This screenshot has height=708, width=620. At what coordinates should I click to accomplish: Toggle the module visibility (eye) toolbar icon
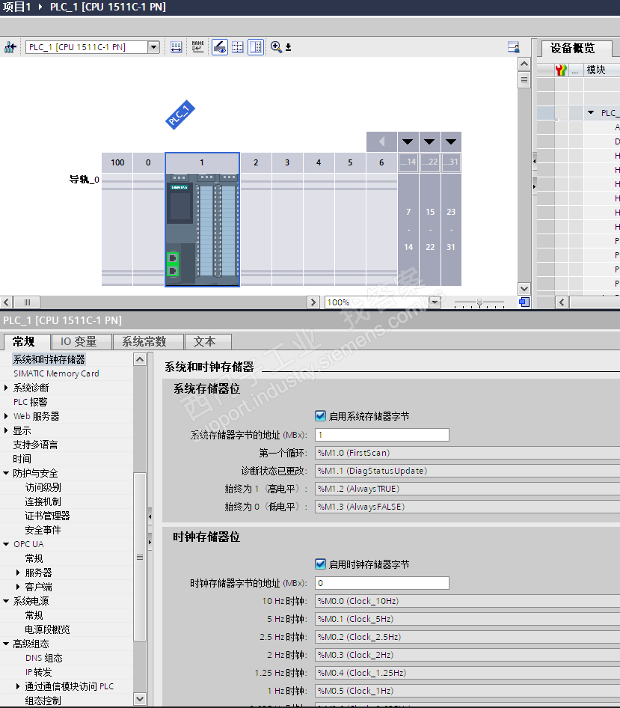[x=220, y=47]
